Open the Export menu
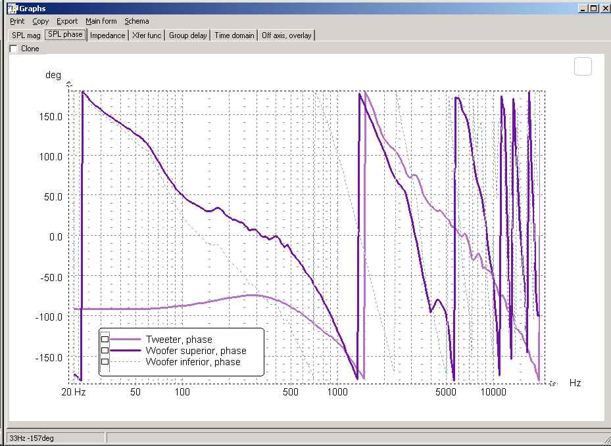The image size is (611, 446). 67,22
